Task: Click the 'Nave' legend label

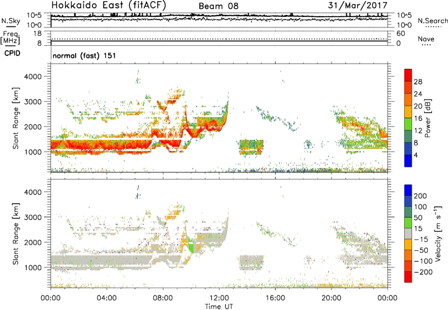Action: tap(426, 39)
